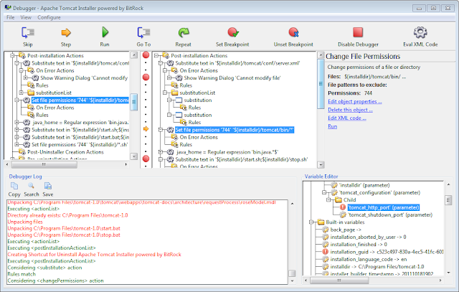
Task: Select installation_finished variable
Action: [359, 244]
